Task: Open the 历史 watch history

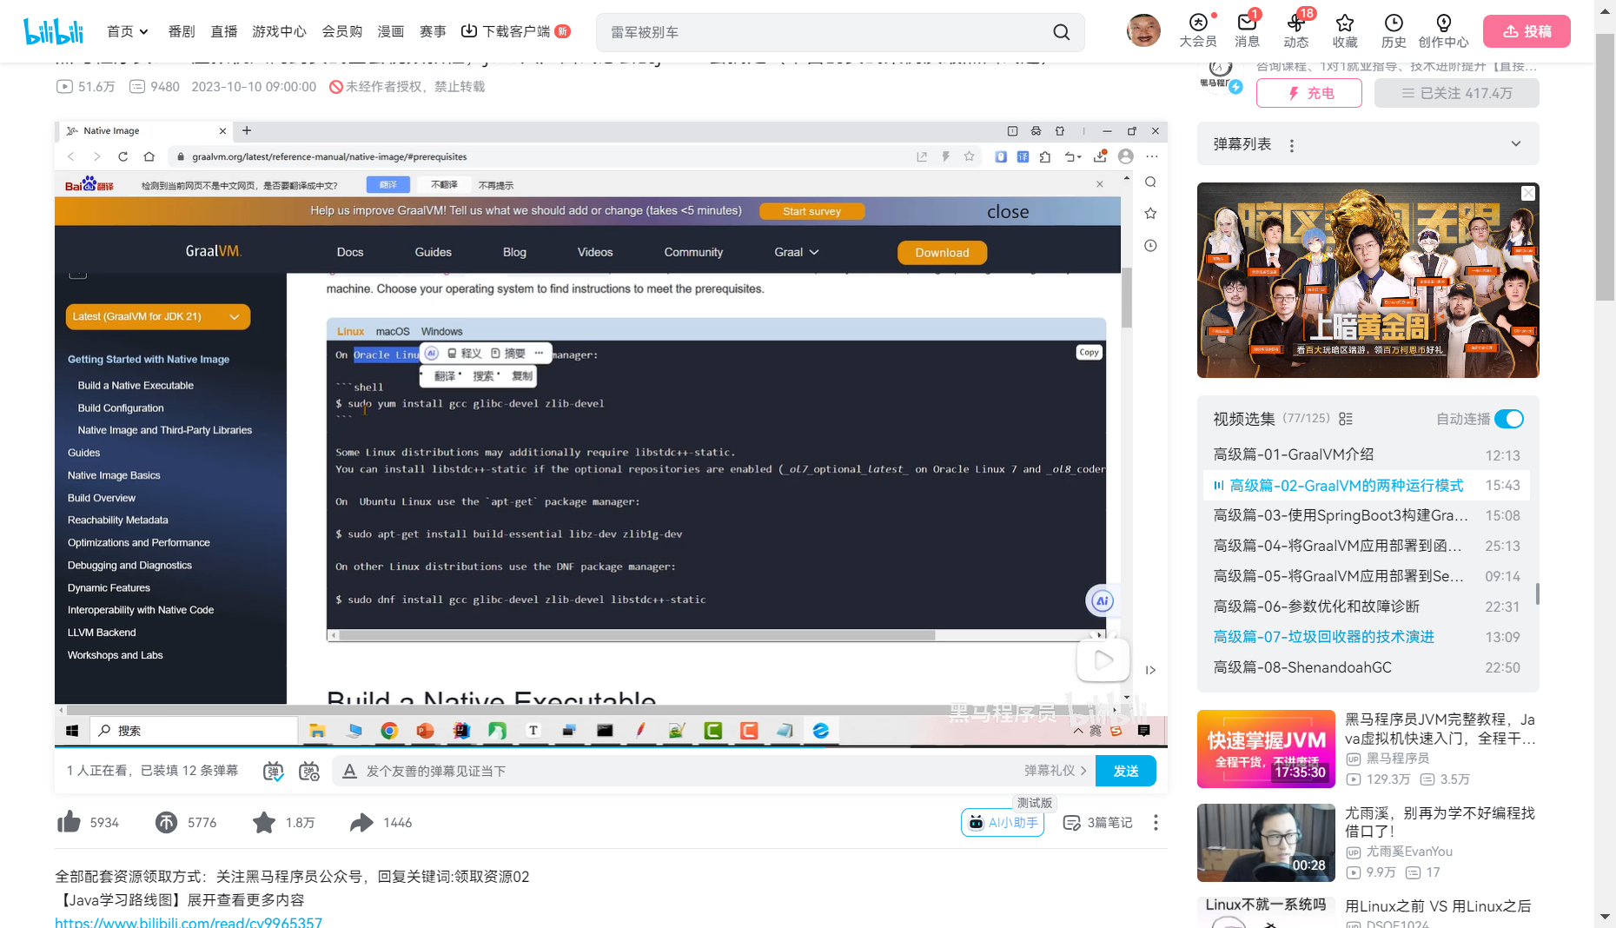Action: (1393, 31)
